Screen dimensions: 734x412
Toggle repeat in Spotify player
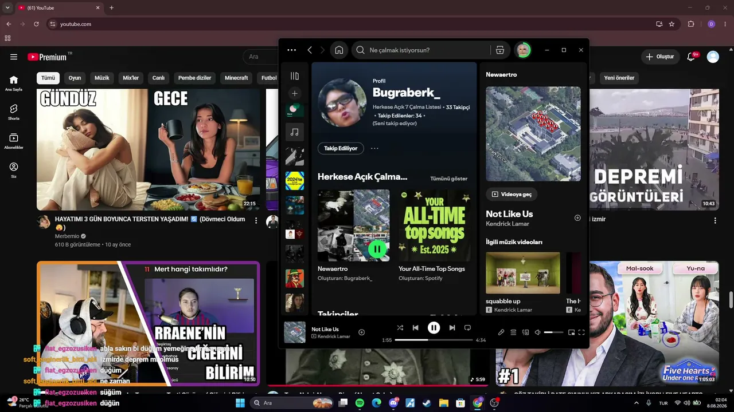click(467, 328)
